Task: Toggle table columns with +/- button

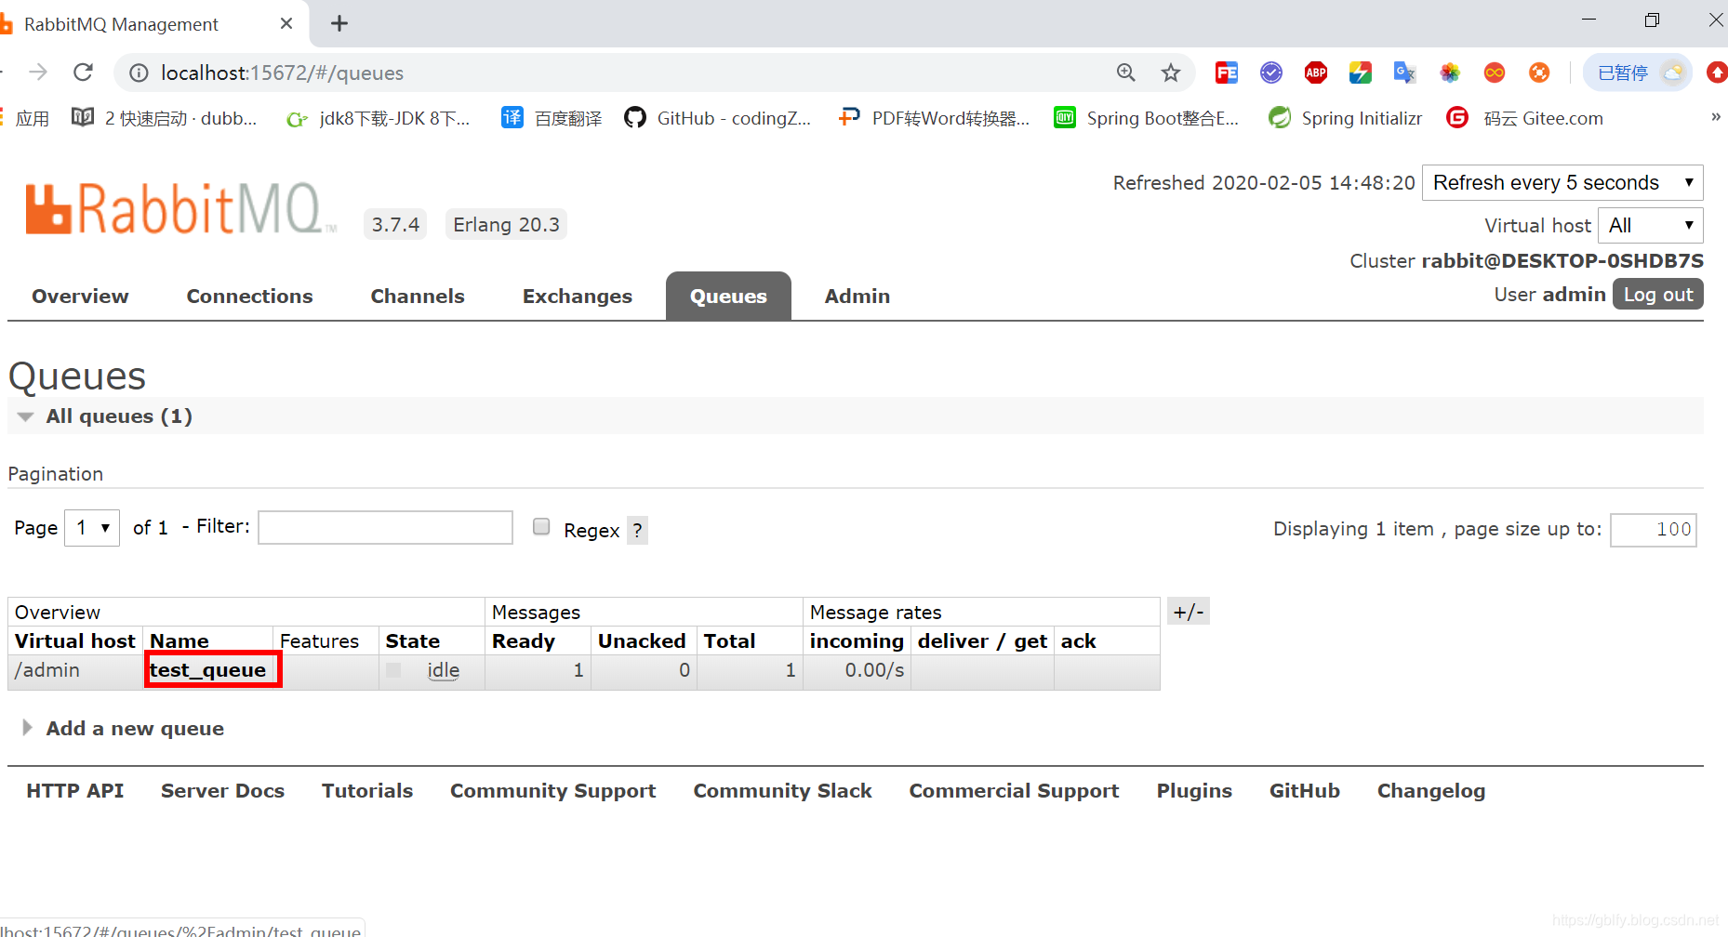Action: click(x=1188, y=611)
